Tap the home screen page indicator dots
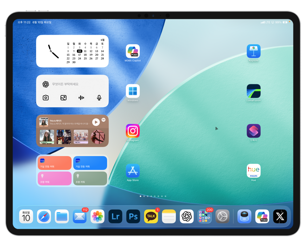Viewport: 306px width, 248px height. [153, 196]
